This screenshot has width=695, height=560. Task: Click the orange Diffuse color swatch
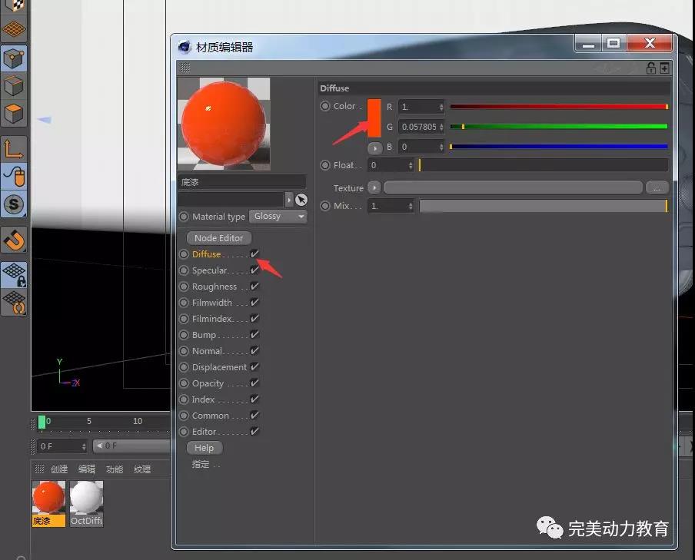tap(374, 118)
